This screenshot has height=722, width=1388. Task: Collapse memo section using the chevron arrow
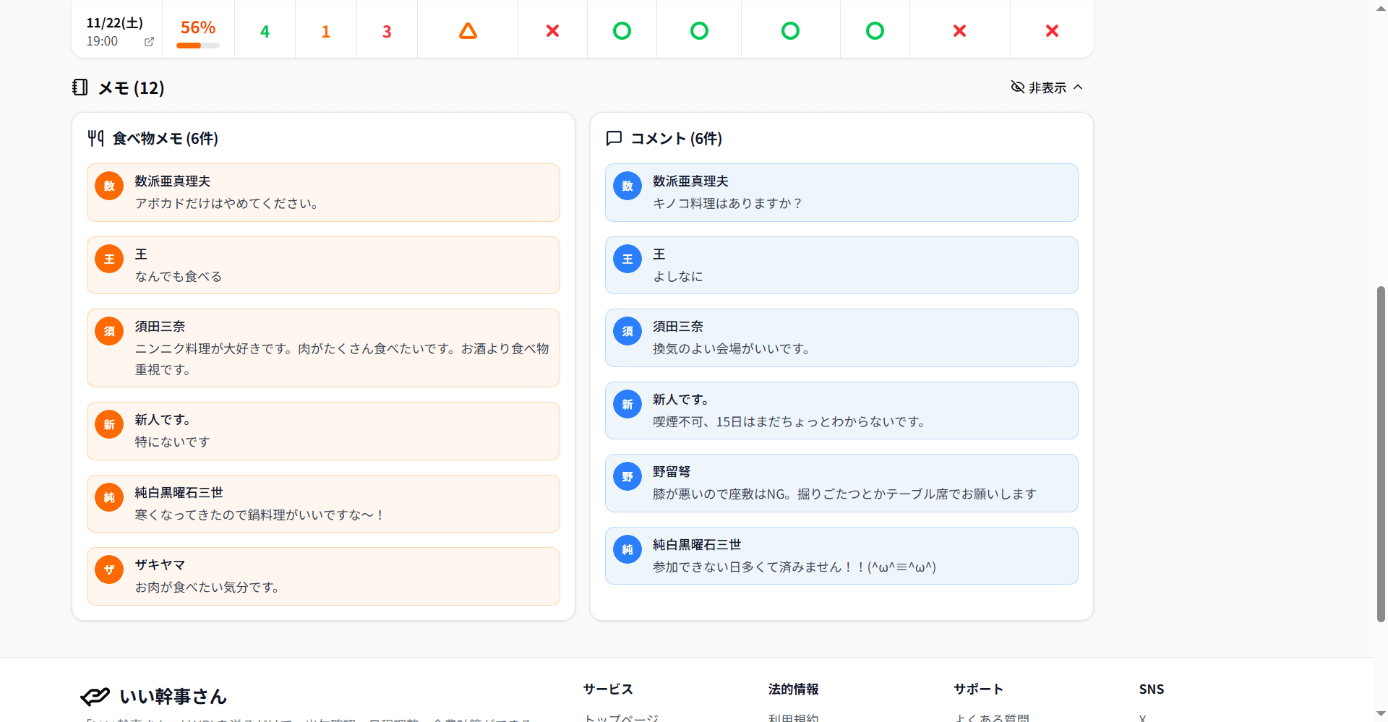pyautogui.click(x=1078, y=87)
